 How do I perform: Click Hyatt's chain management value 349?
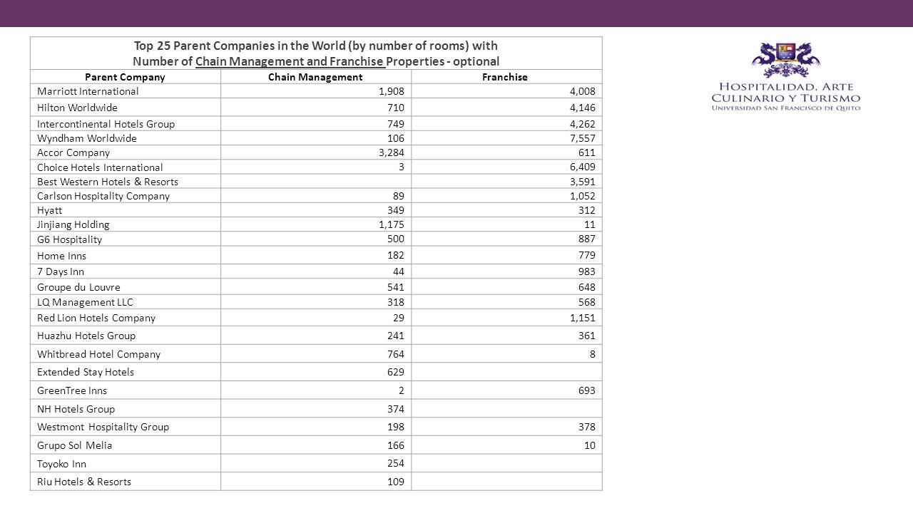click(396, 210)
